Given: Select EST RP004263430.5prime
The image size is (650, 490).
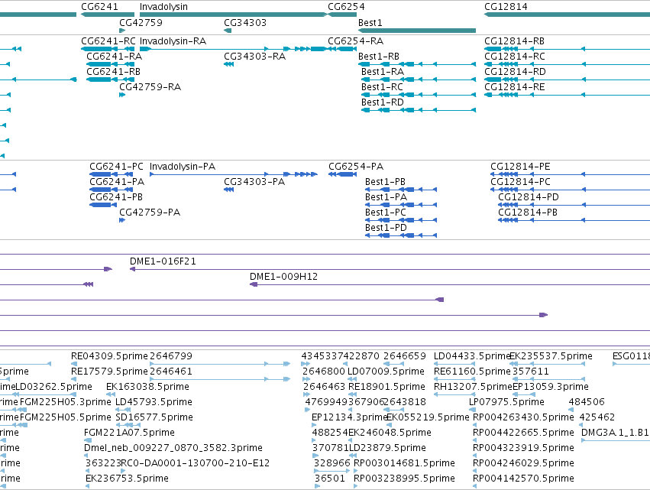Looking at the screenshot, I should 523,417.
